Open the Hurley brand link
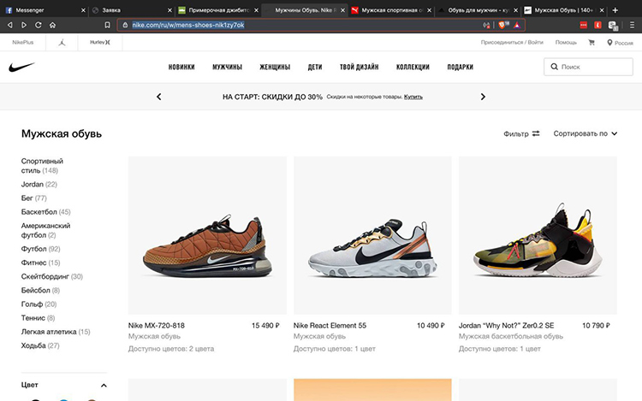642x401 pixels. [100, 42]
